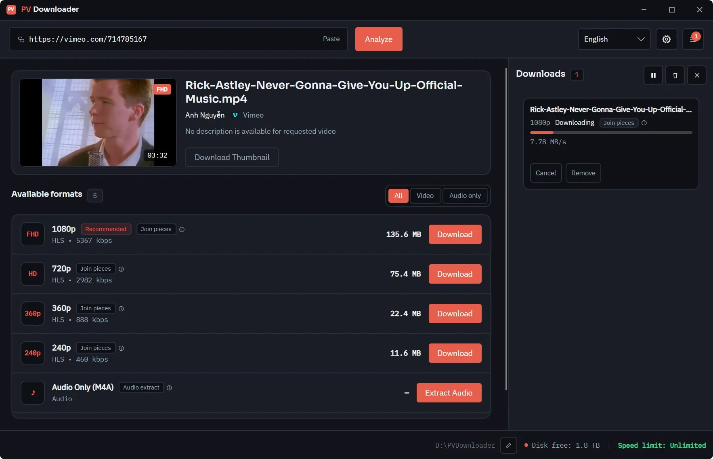Click the link icon in URL field
The width and height of the screenshot is (713, 459).
coord(21,39)
